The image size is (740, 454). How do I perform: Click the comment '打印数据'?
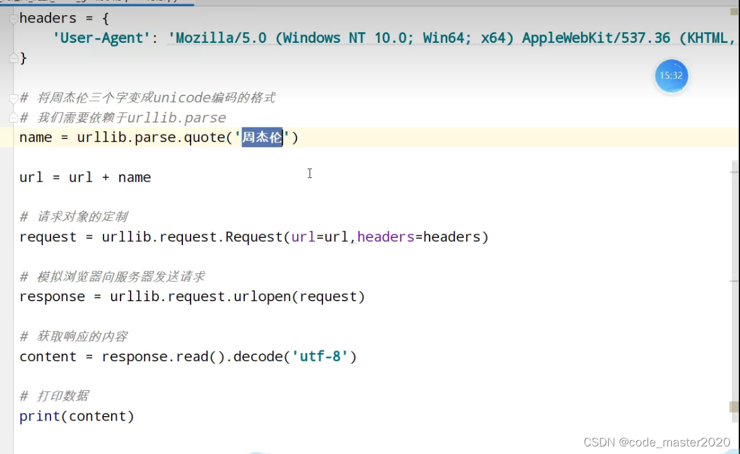pos(62,396)
